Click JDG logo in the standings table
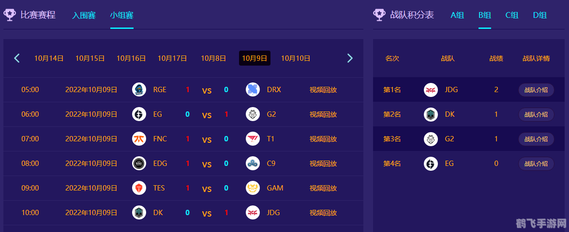The width and height of the screenshot is (569, 232). pos(431,90)
